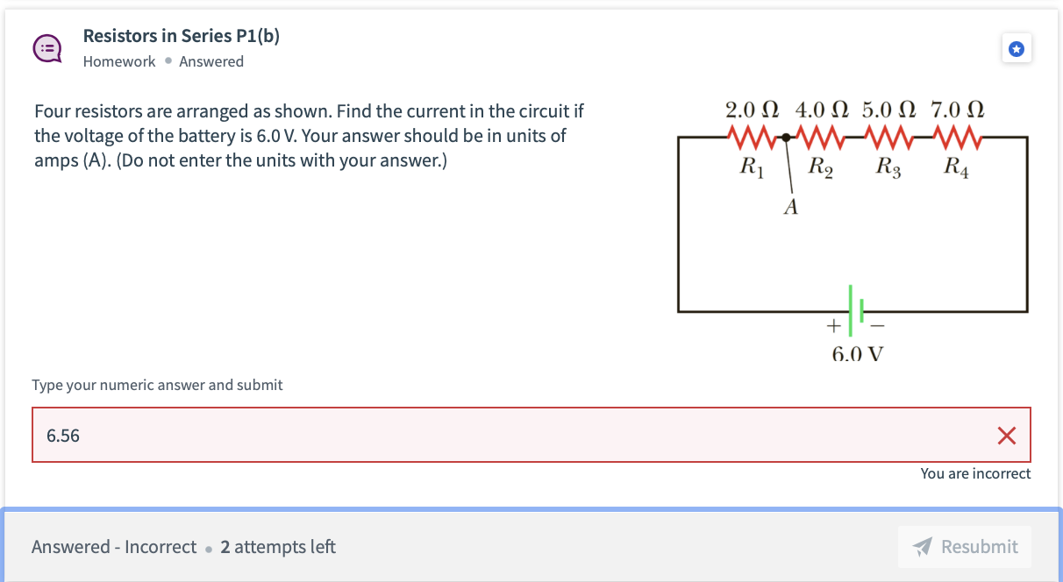Click the answer value 6.56

point(61,435)
